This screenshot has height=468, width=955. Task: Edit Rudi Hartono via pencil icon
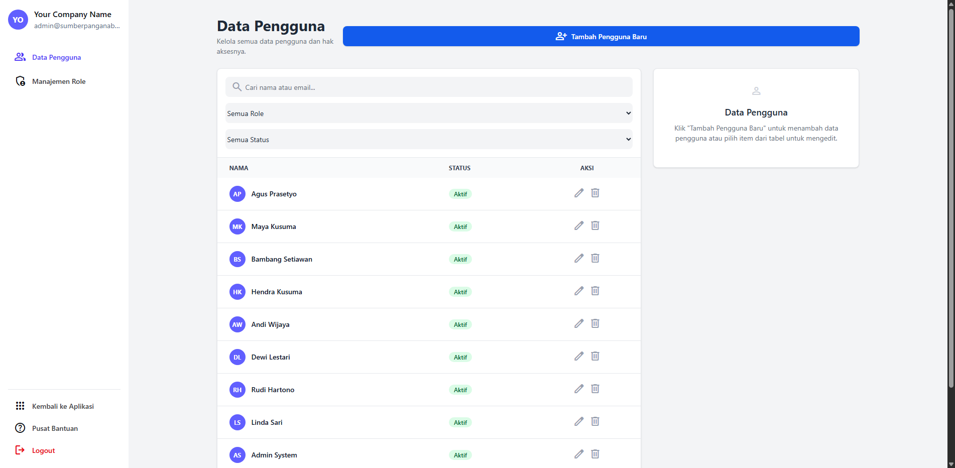(579, 389)
